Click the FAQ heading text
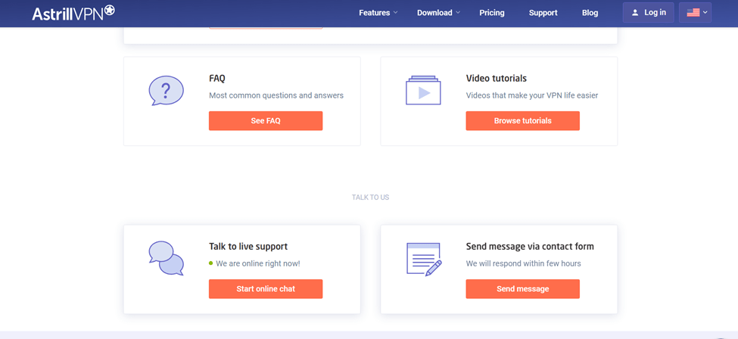The height and width of the screenshot is (339, 738). 217,78
